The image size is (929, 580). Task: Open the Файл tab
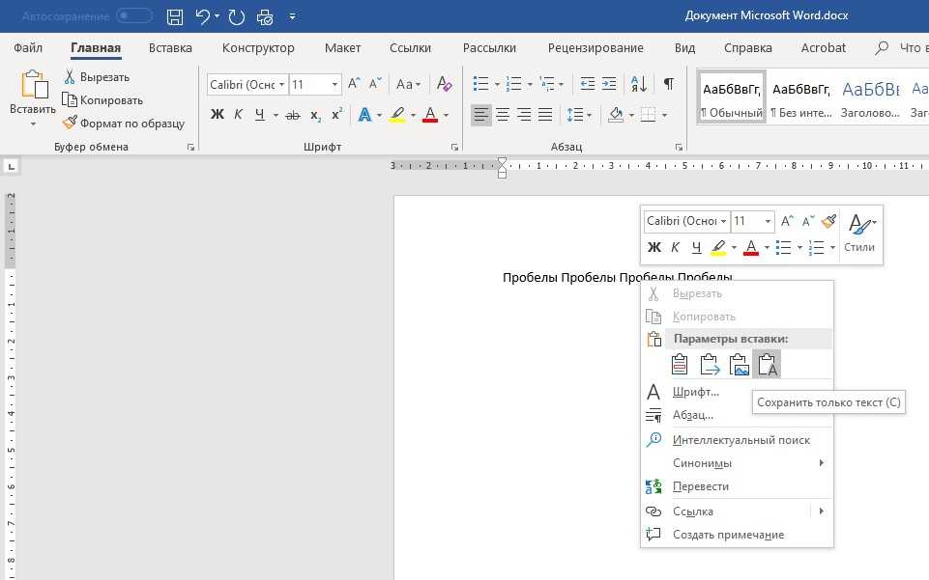(x=28, y=48)
